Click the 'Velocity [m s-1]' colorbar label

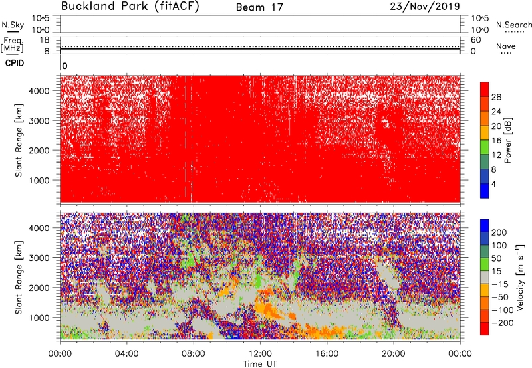pyautogui.click(x=521, y=277)
